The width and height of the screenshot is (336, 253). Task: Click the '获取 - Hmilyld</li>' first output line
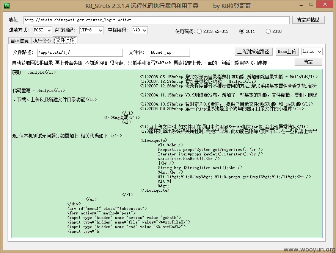[34, 72]
